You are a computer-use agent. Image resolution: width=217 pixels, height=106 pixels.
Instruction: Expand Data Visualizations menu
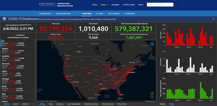pos(65,14)
